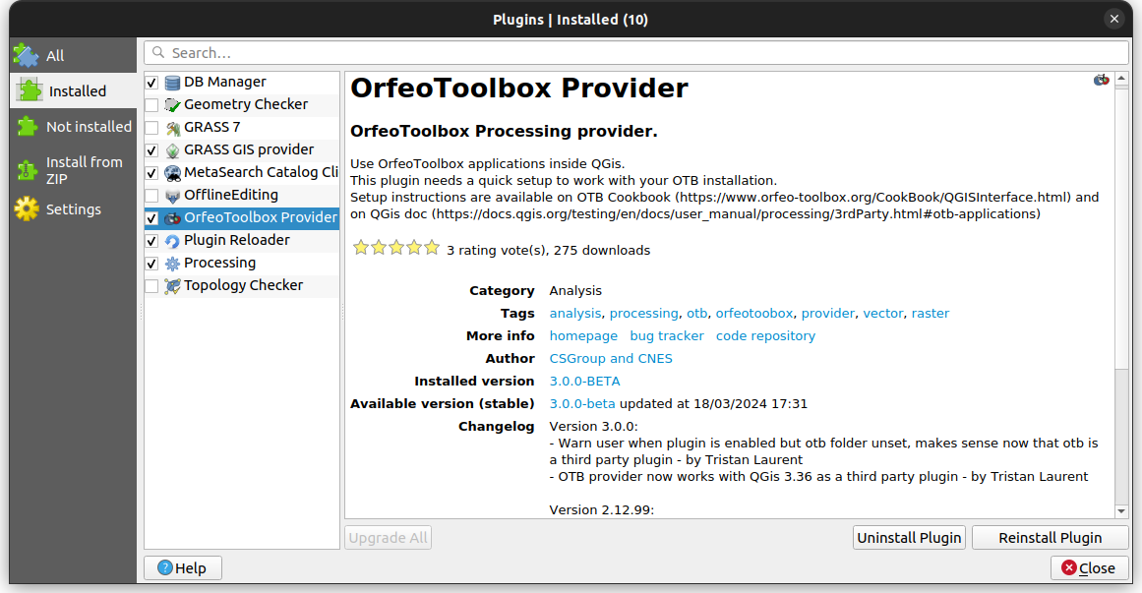Open the Settings tab

click(73, 209)
